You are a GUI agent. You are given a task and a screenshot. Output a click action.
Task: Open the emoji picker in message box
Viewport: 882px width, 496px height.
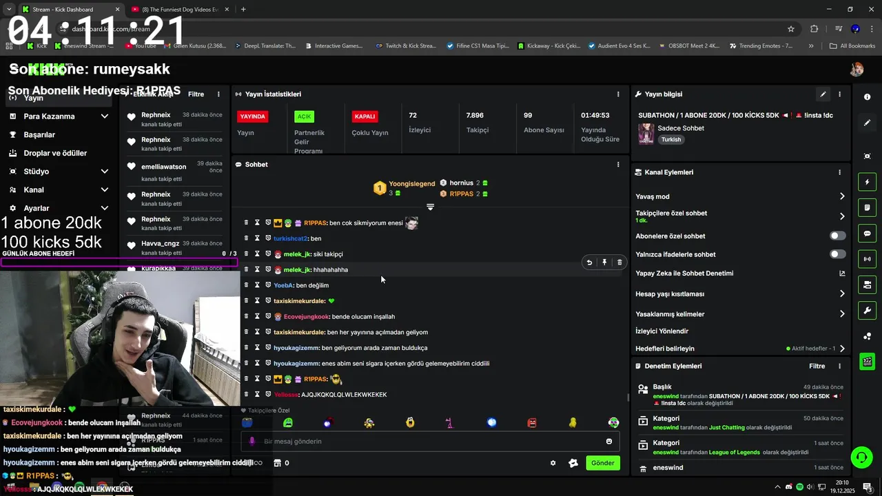(609, 442)
